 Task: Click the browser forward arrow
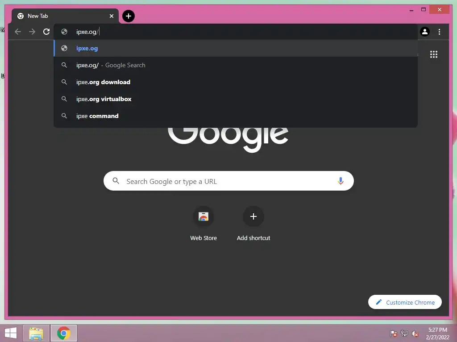[32, 32]
